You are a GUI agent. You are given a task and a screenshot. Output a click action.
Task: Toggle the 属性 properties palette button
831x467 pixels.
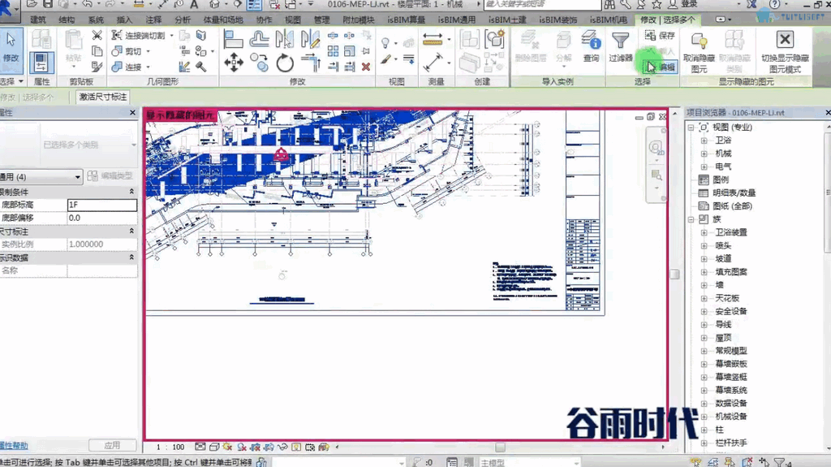click(41, 63)
